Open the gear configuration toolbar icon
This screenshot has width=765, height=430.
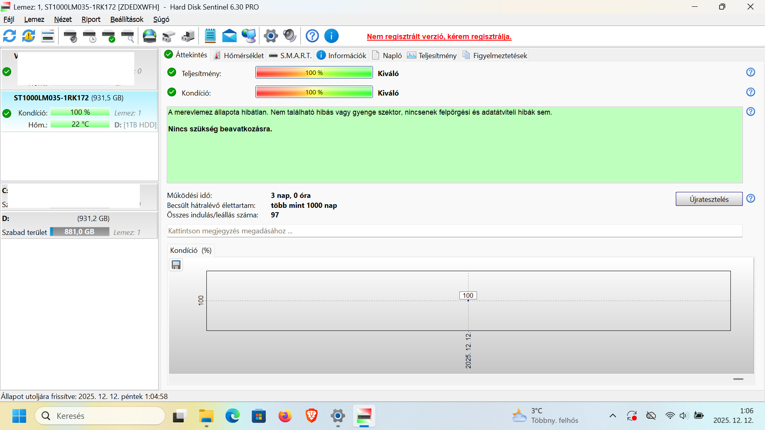pos(271,36)
